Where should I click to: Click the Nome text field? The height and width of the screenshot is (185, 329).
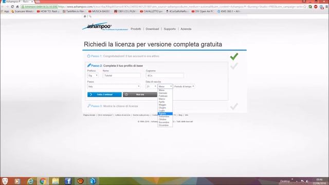click(x=122, y=76)
